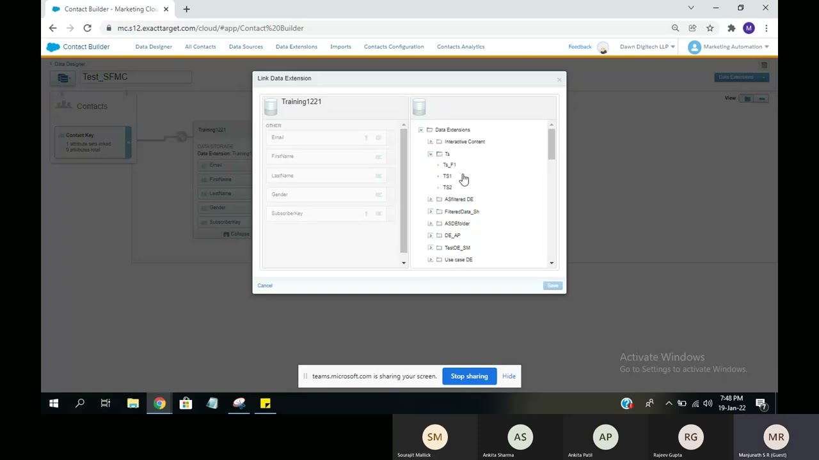This screenshot has height=460, width=819.
Task: Click the Chrome taskbar icon
Action: pos(159,403)
